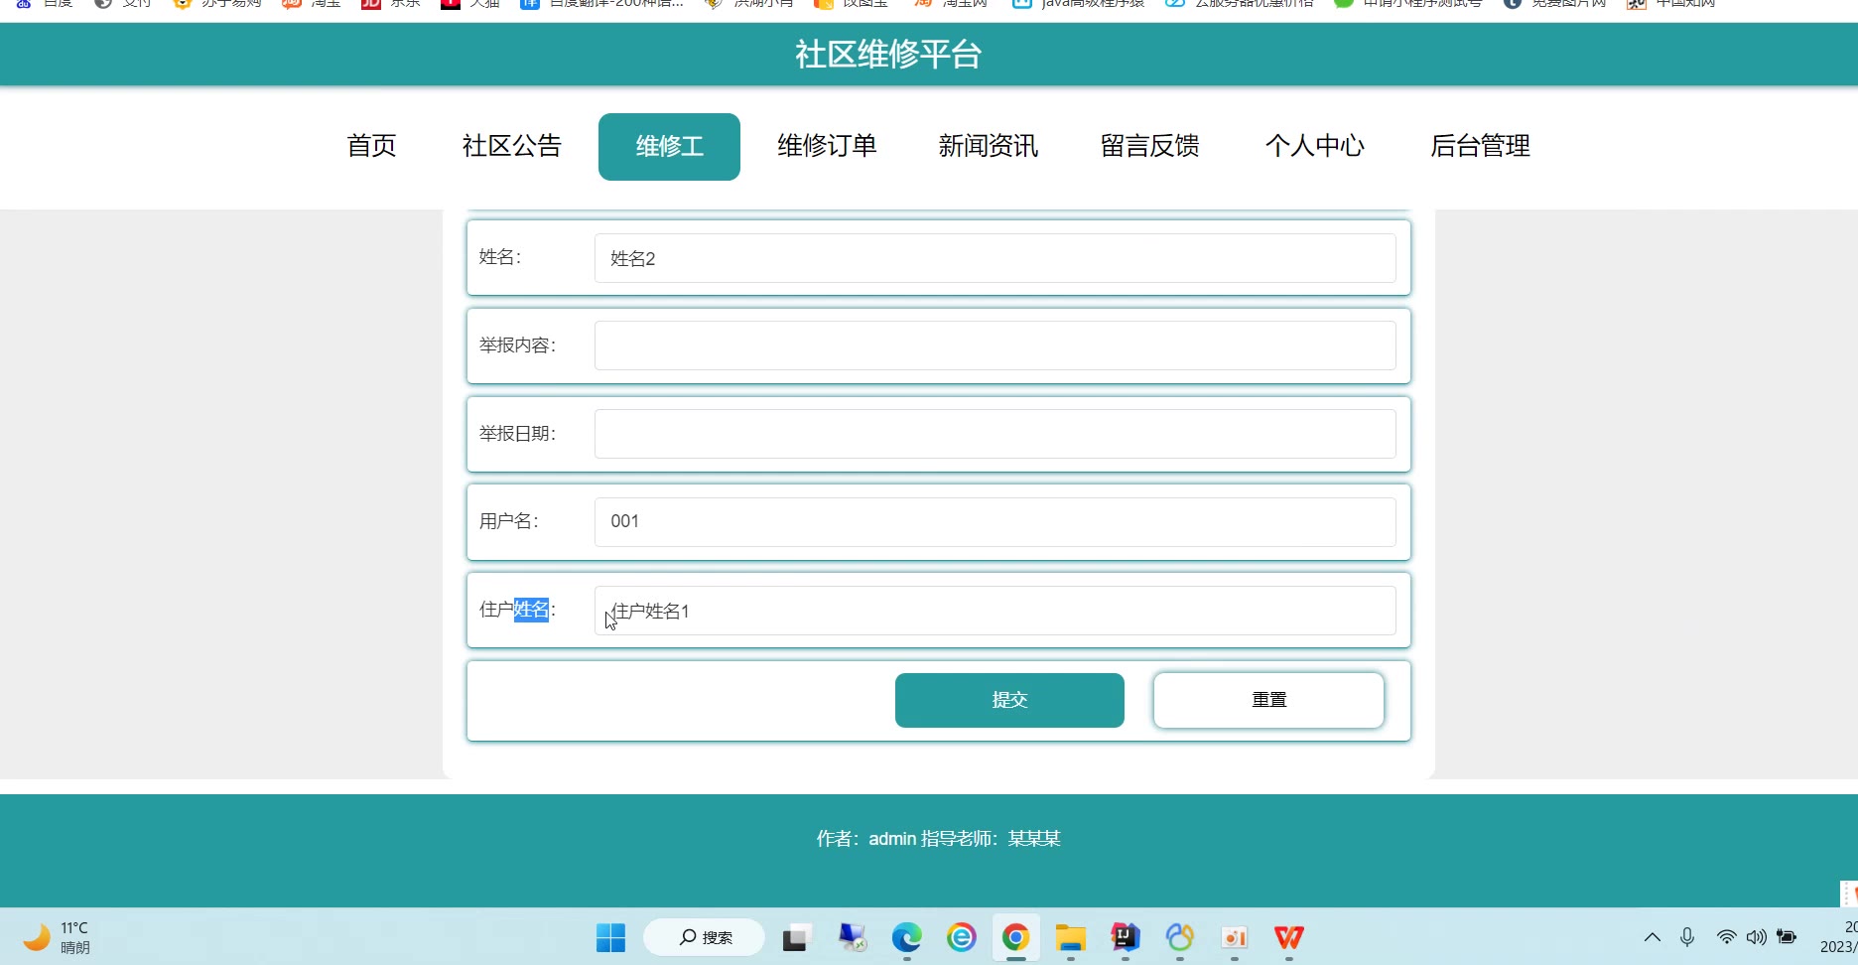Click the 社区维修平台 header title
1858x965 pixels.
tap(888, 54)
